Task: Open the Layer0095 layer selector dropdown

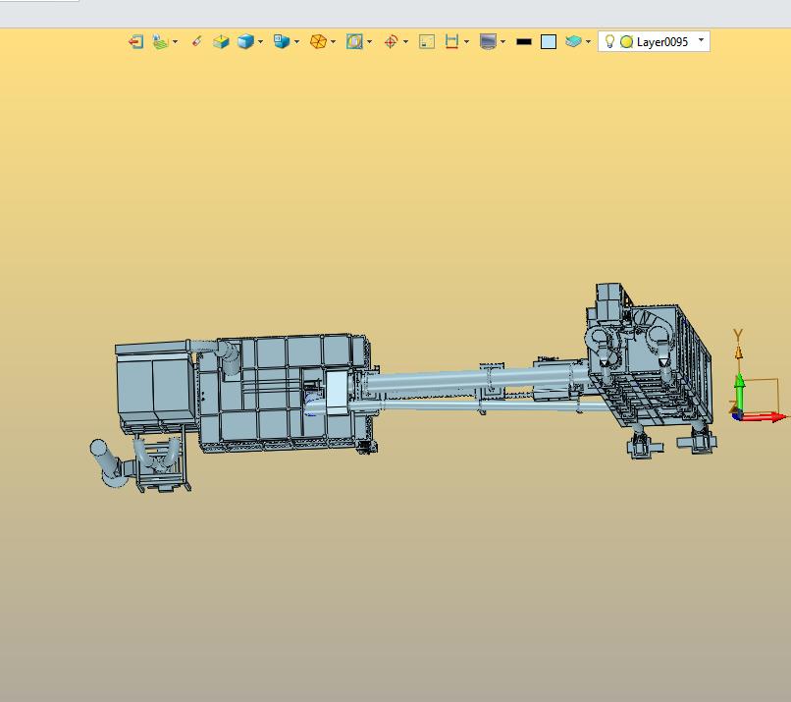Action: 702,40
